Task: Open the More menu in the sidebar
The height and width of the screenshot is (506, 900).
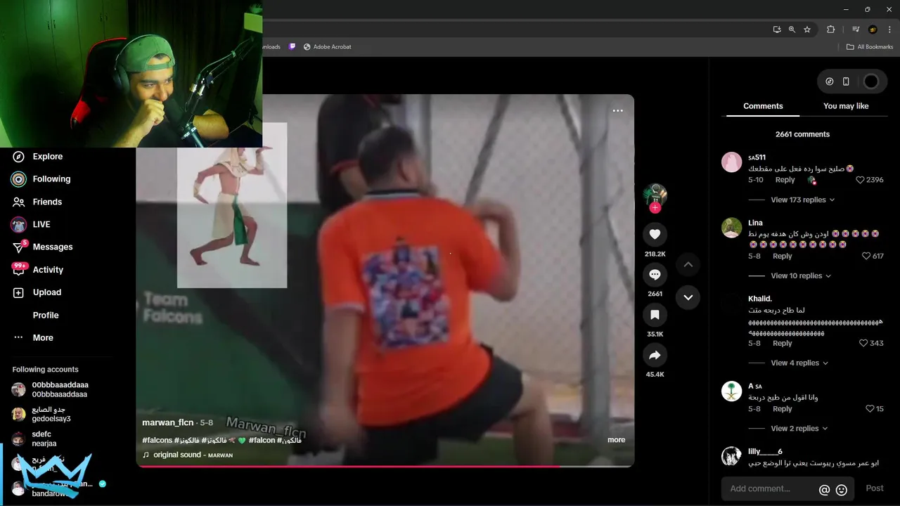Action: pyautogui.click(x=32, y=337)
